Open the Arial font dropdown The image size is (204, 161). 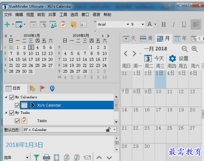[x=128, y=24]
